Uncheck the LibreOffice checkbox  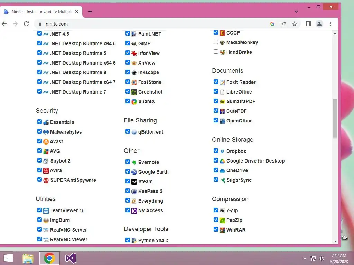coord(216,91)
